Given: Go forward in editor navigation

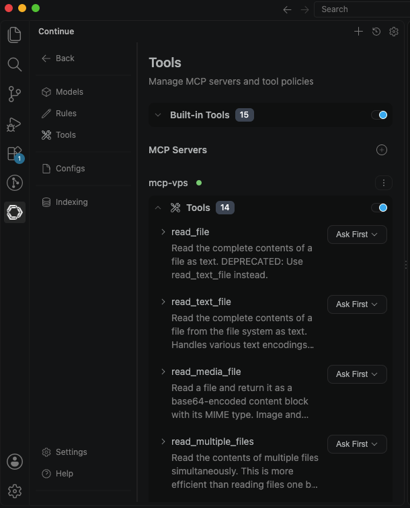Looking at the screenshot, I should pos(304,9).
